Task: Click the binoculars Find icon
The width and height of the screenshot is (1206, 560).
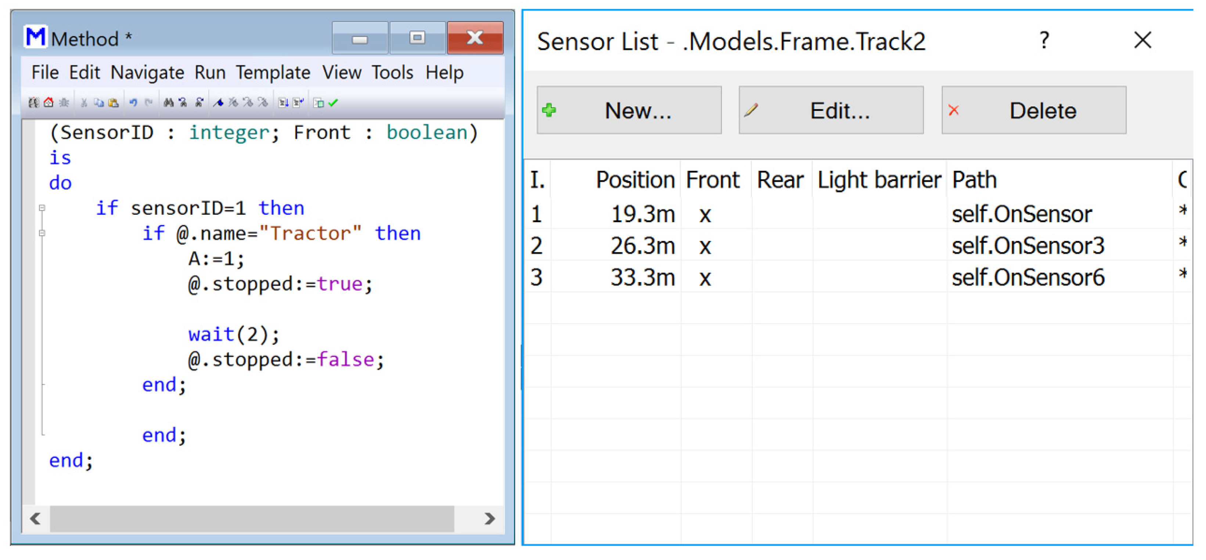Action: (x=169, y=103)
